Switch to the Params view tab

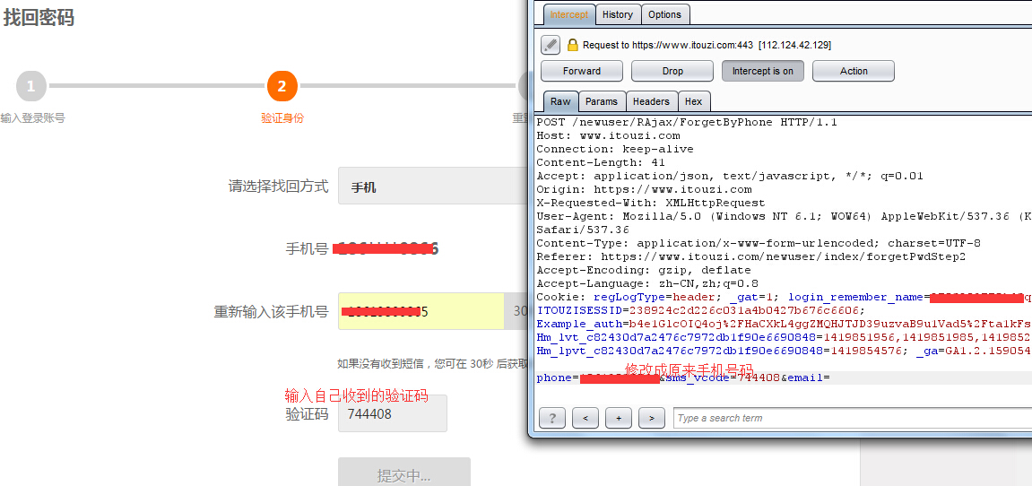pyautogui.click(x=602, y=101)
